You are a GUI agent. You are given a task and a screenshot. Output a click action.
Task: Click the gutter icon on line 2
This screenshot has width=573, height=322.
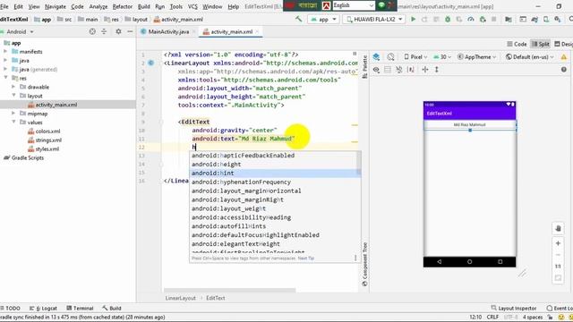151,63
